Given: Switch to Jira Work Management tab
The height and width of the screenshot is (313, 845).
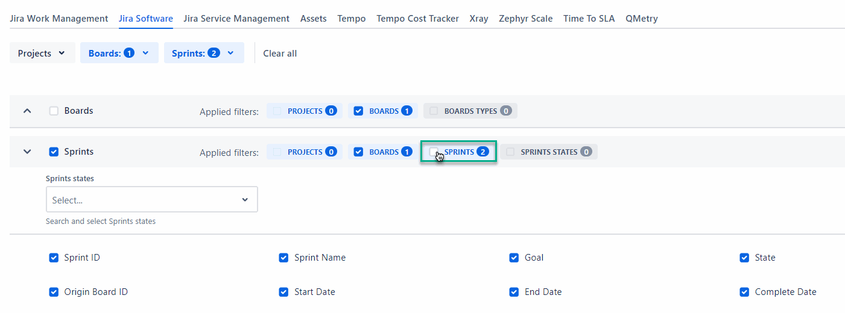Looking at the screenshot, I should click(x=59, y=19).
